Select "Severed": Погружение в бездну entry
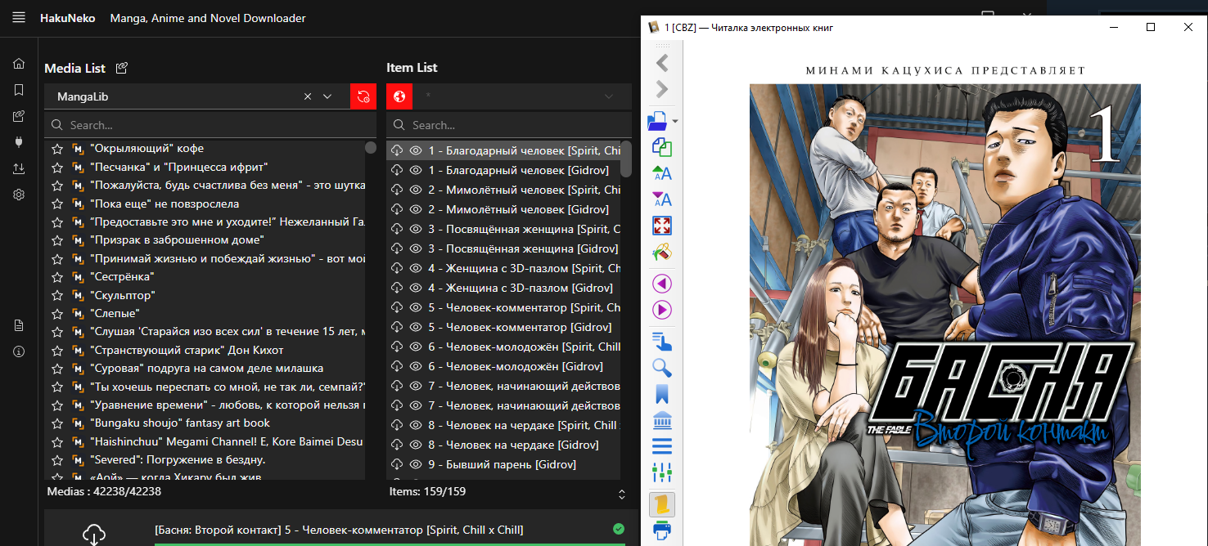Viewport: 1208px width, 546px height. [x=178, y=460]
